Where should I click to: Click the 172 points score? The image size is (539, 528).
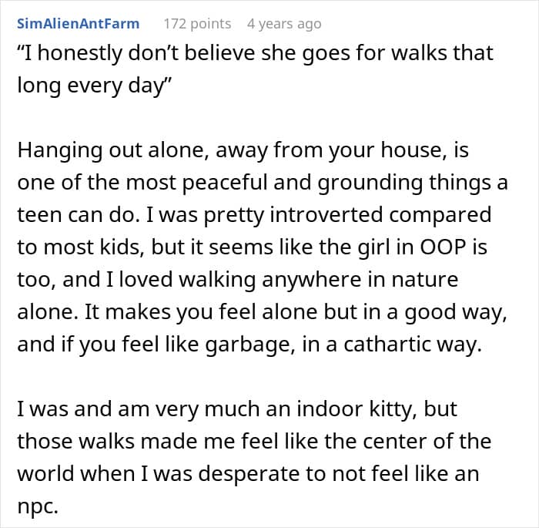196,23
